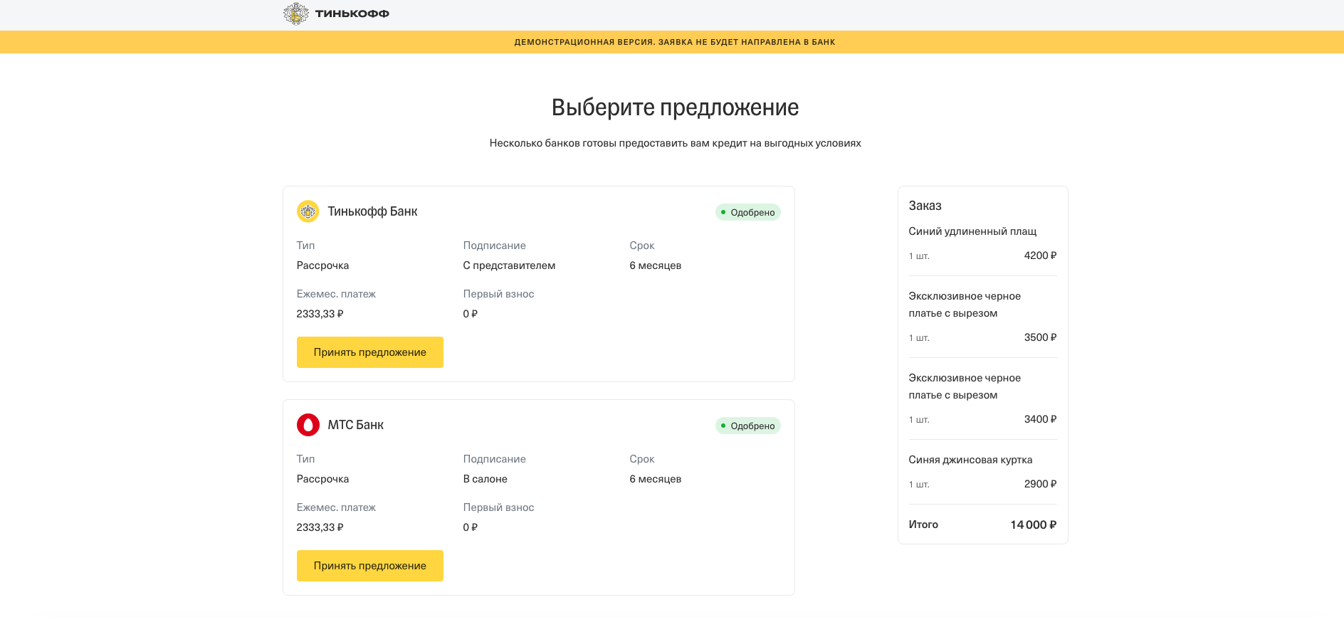This screenshot has height=617, width=1344.
Task: Click 'Ежемес. платеж' label in the Тинькофф Банк card
Action: click(336, 294)
